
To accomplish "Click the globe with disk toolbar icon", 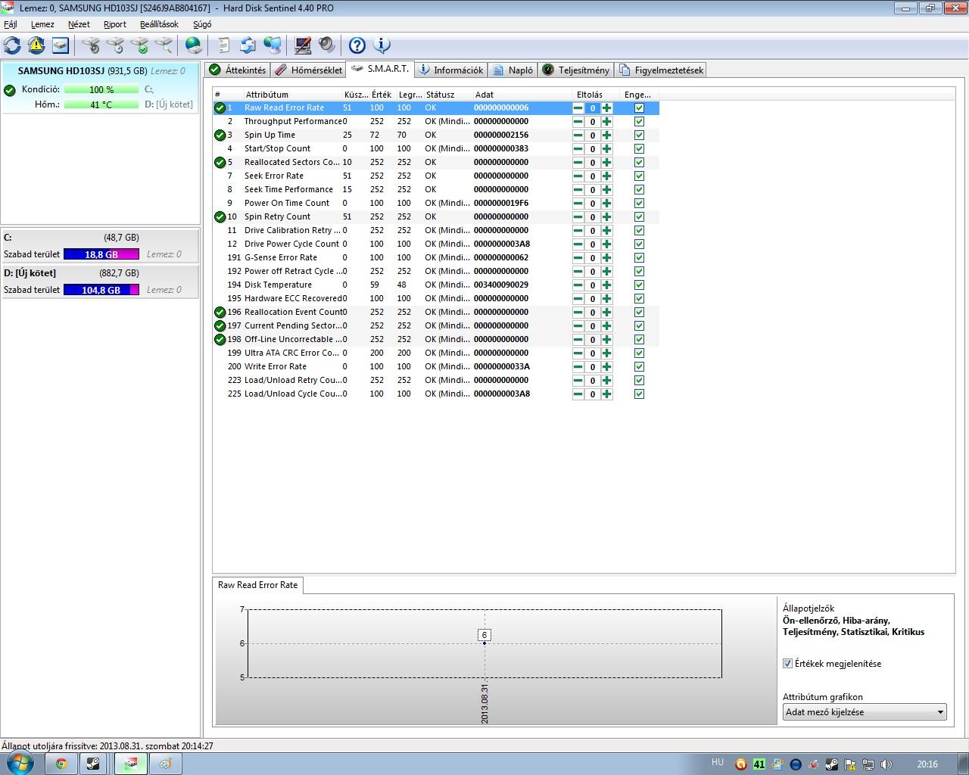I will (x=194, y=45).
